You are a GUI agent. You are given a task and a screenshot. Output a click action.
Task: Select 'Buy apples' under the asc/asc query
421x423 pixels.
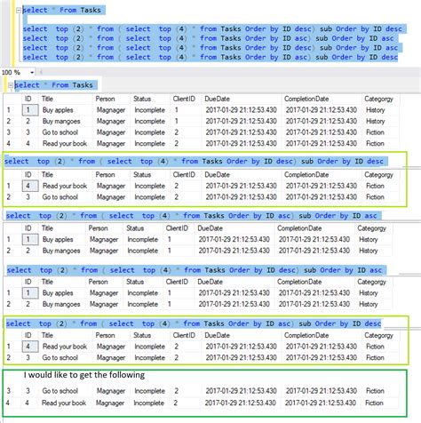(x=58, y=240)
